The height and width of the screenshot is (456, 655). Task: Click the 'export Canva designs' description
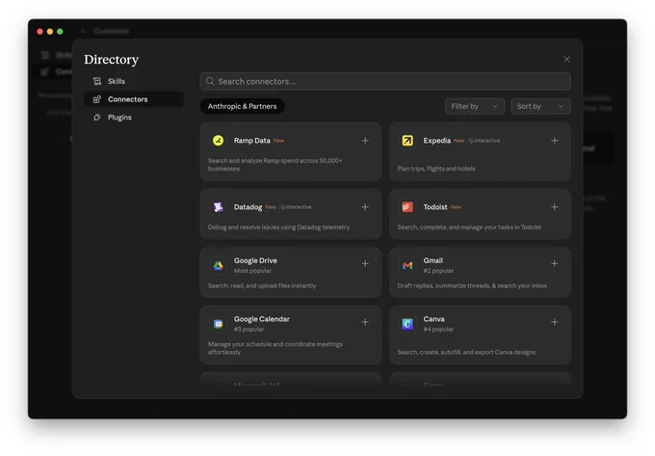(466, 352)
